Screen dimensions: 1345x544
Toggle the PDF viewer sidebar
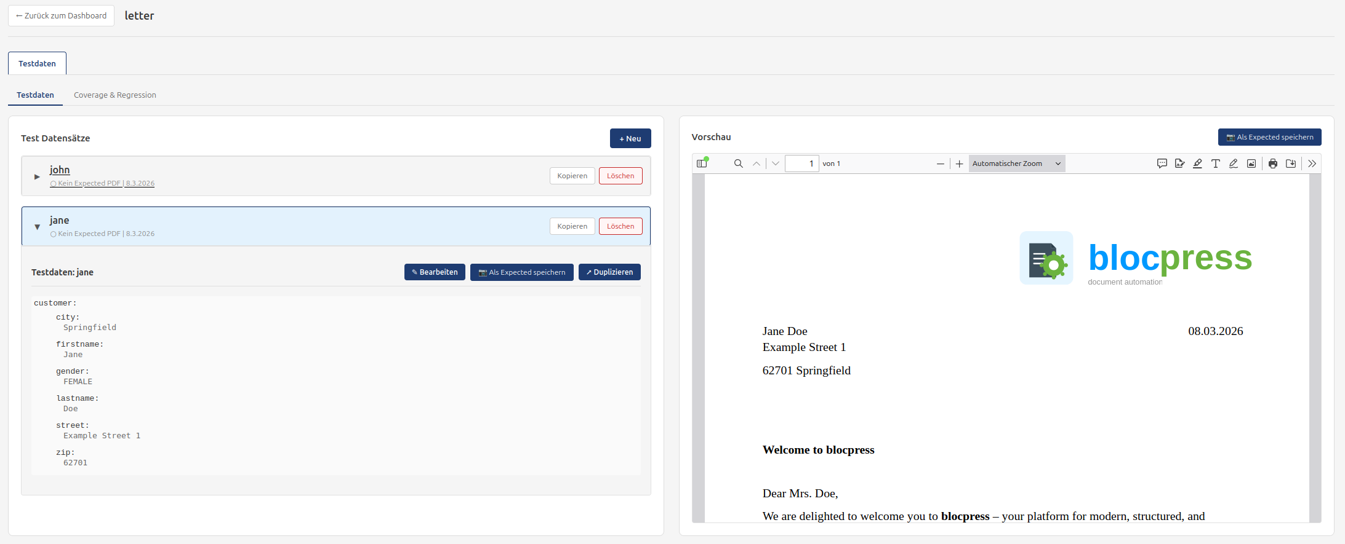pyautogui.click(x=702, y=164)
